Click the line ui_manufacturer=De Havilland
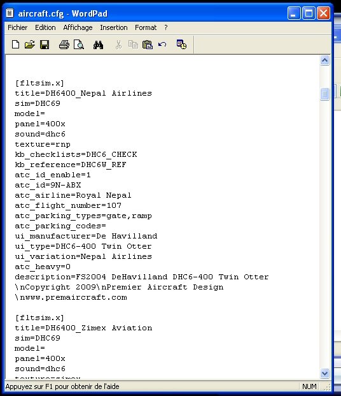The width and height of the screenshot is (341, 396). pos(86,236)
